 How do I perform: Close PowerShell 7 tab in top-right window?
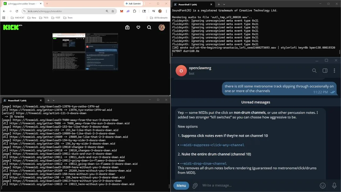(x=211, y=4)
